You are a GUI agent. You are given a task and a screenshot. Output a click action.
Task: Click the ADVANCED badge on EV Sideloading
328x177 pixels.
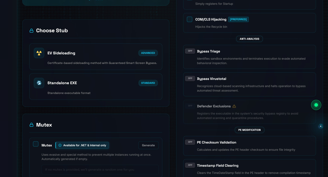[x=148, y=53]
